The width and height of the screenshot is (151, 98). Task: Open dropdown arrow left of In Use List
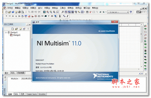[x=106, y=12]
